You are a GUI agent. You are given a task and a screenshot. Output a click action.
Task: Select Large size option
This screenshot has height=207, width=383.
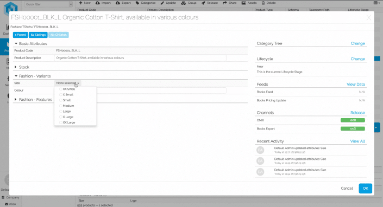[65, 112]
